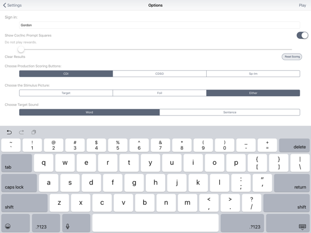
Task: Tap the keyboard undo icon
Action: 9,132
